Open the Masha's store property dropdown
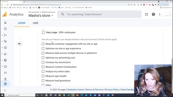This screenshot has width=173, height=97. click(41, 16)
